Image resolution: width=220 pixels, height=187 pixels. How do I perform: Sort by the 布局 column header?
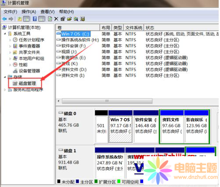(x=106, y=28)
